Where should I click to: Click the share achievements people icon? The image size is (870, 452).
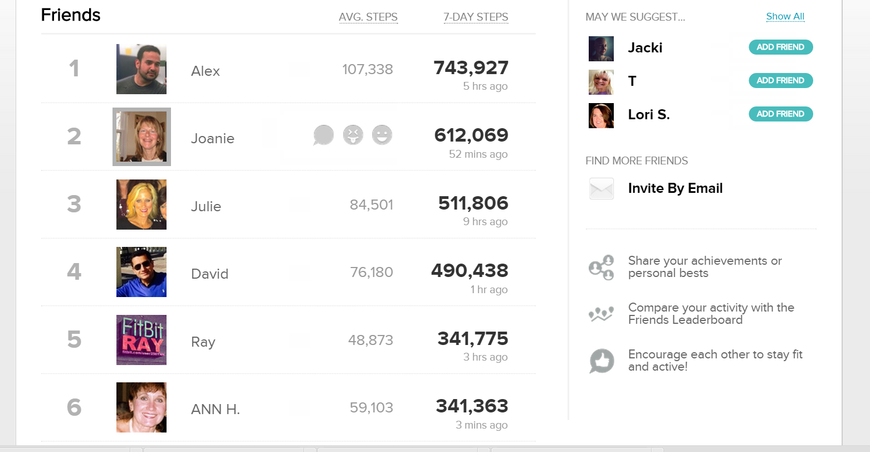coord(602,268)
